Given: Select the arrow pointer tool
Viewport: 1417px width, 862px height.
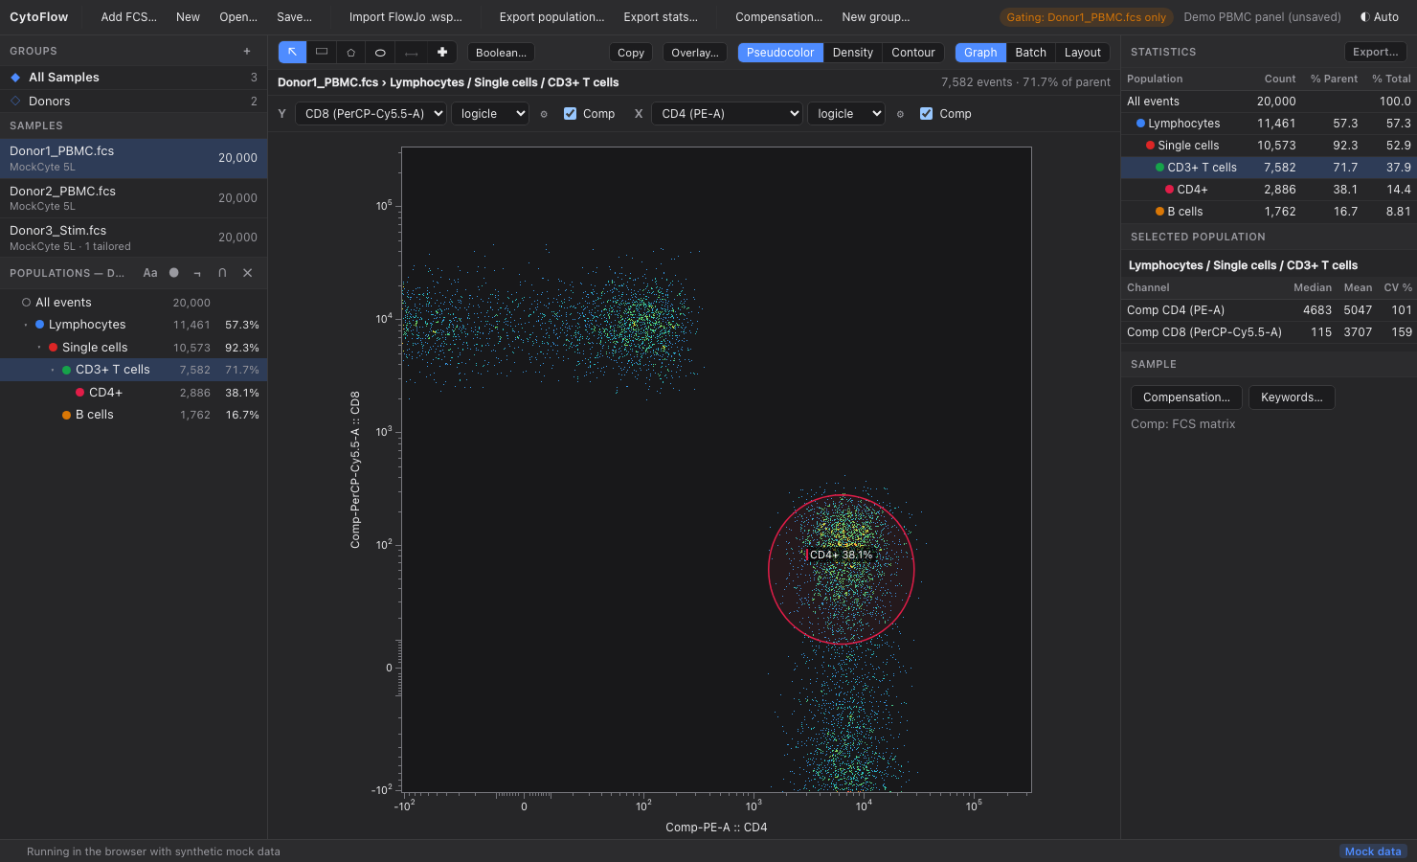Looking at the screenshot, I should click(x=292, y=53).
